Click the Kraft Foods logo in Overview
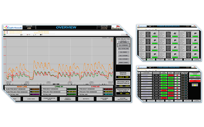Viewport: 204px width, 127px height. [x=13, y=27]
